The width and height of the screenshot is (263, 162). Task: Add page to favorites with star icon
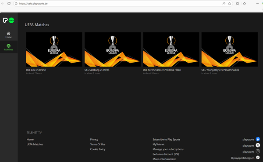[229, 4]
